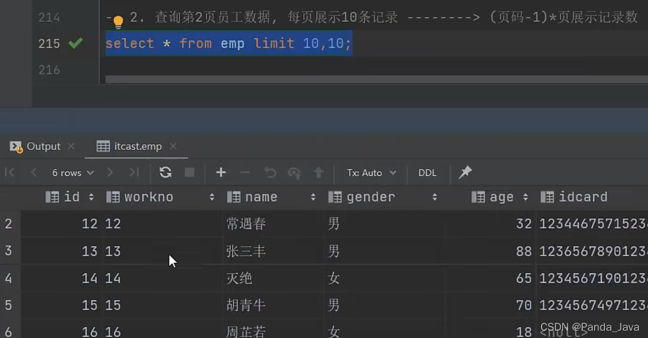Pin the itcast.emp results tab
Viewport: 648px width, 338px height.
[x=465, y=172]
